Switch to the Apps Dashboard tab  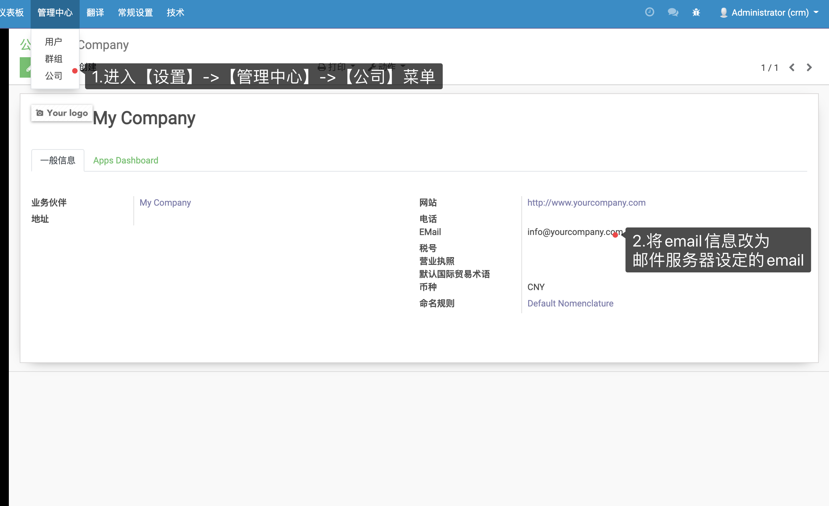(126, 160)
